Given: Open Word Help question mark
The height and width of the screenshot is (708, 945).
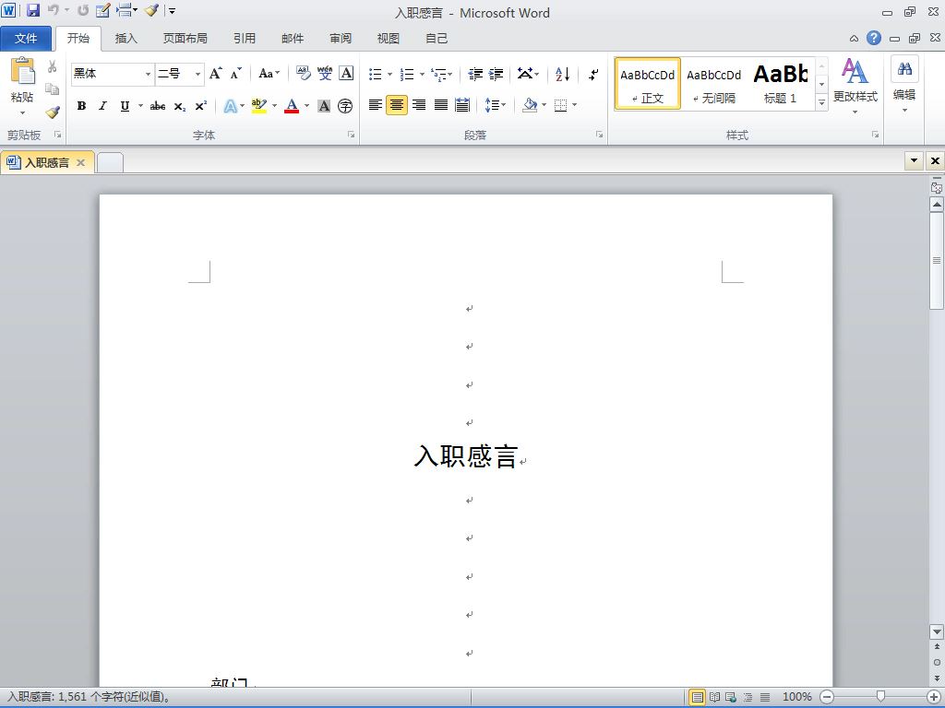Looking at the screenshot, I should tap(874, 38).
